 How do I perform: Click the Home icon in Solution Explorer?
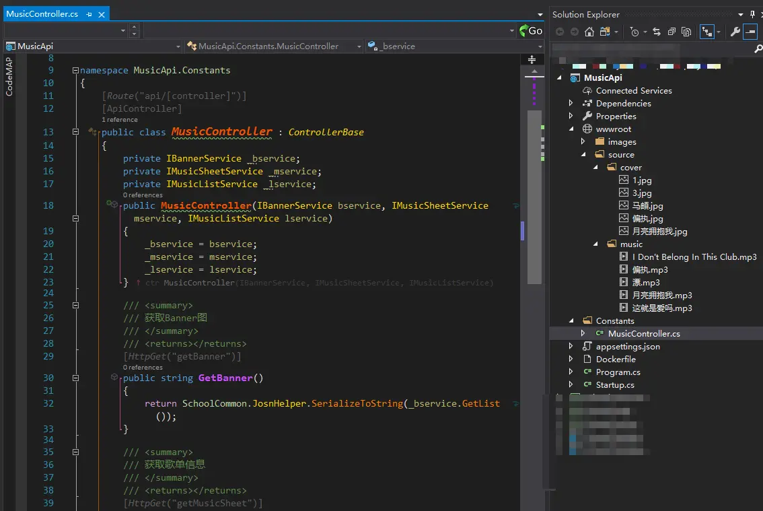(x=589, y=32)
